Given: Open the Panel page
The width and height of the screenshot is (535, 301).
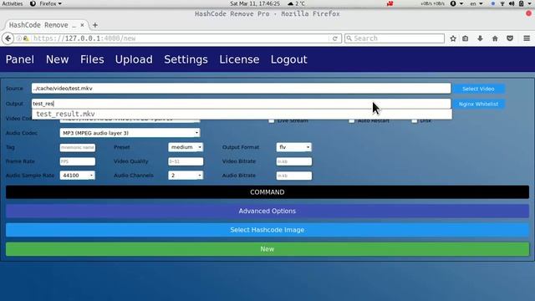Looking at the screenshot, I should 20,59.
